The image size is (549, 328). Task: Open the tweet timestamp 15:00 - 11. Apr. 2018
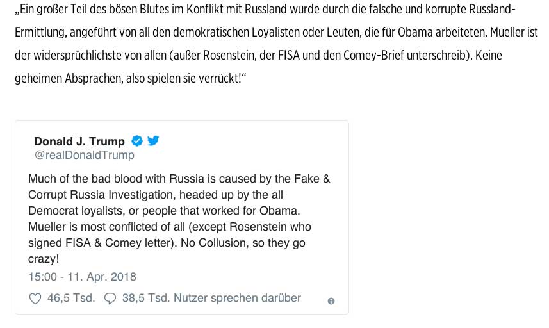82,277
